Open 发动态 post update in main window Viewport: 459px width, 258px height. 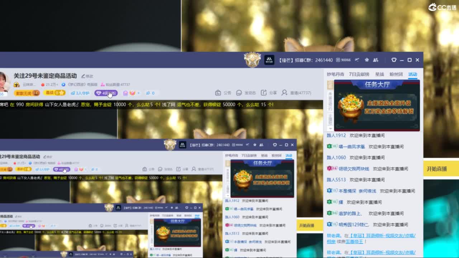coord(246,93)
